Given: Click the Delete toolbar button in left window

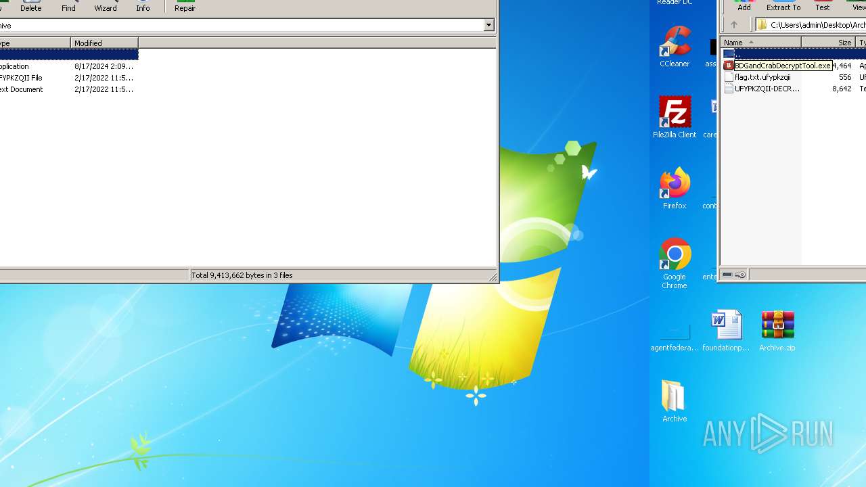Looking at the screenshot, I should tap(30, 7).
